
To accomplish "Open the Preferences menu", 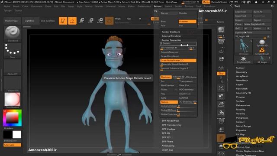I will (x=144, y=6).
